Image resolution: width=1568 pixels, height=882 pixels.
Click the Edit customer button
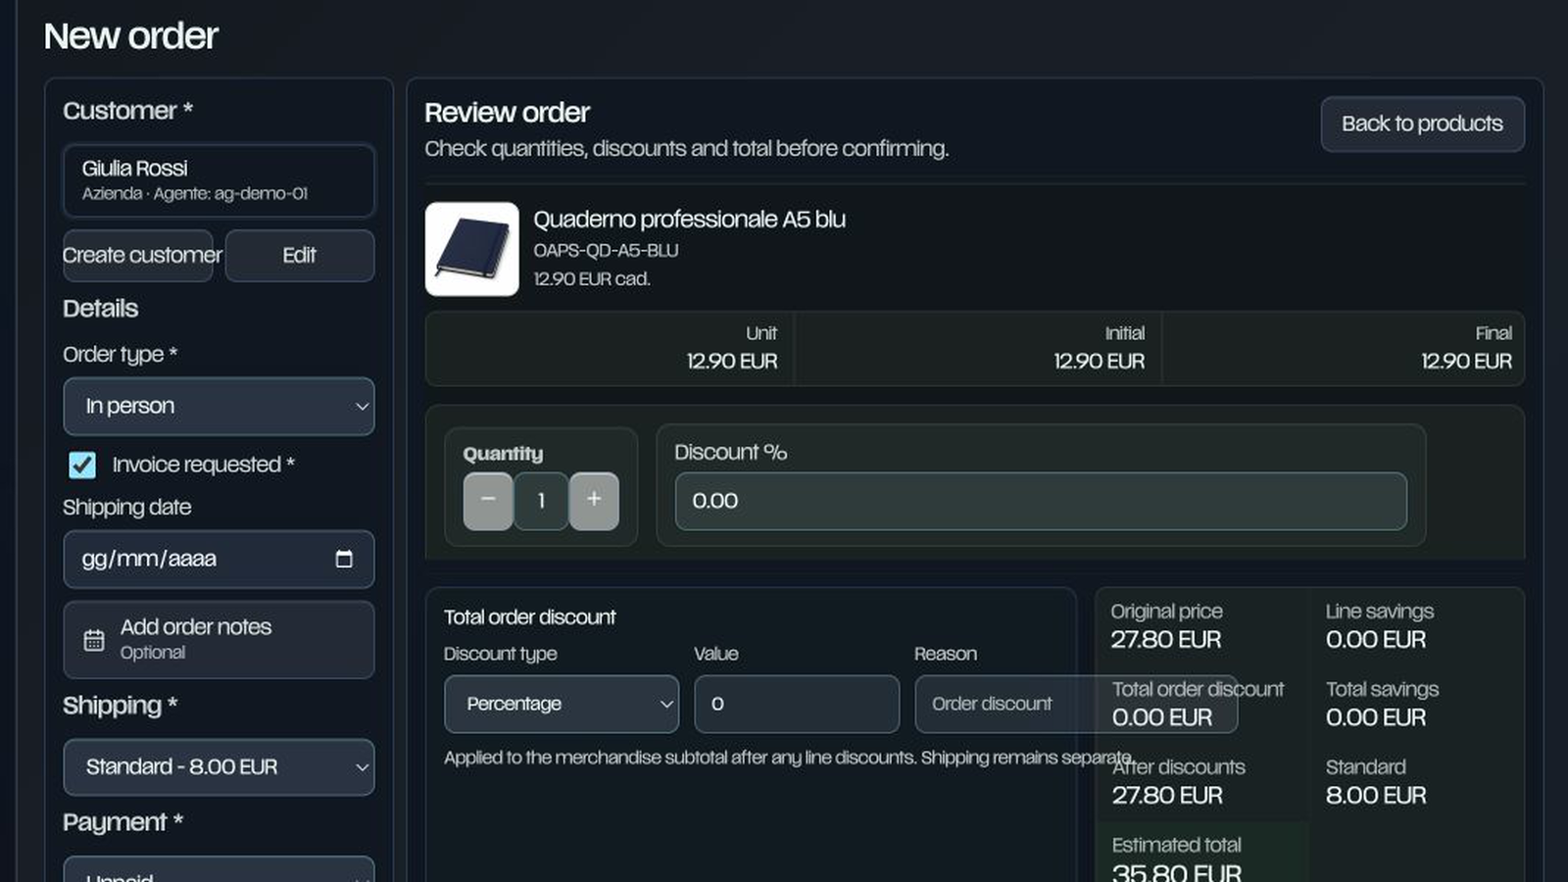(300, 256)
